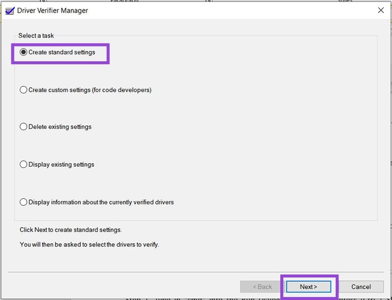Click the dialog title text Driver Verifier Manager
The image size is (392, 300).
(54, 10)
